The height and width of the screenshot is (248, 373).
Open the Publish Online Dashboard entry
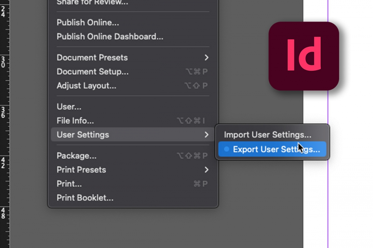tap(110, 37)
